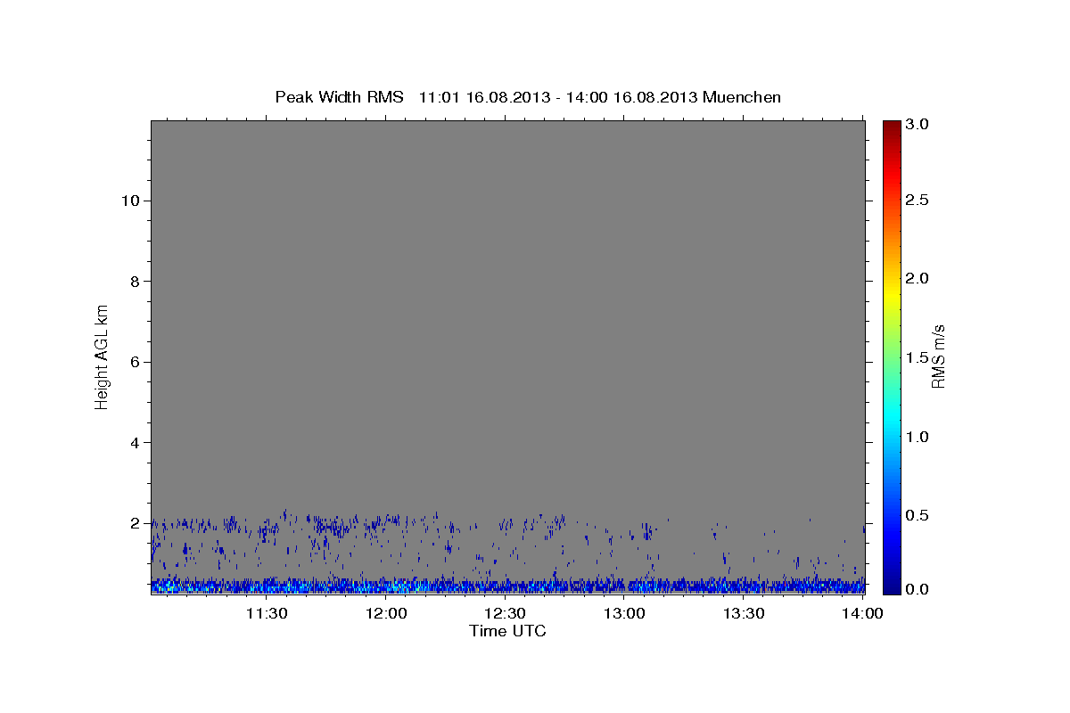Select the 12:00 time tick label
This screenshot has height=713, width=1070.
[x=386, y=613]
